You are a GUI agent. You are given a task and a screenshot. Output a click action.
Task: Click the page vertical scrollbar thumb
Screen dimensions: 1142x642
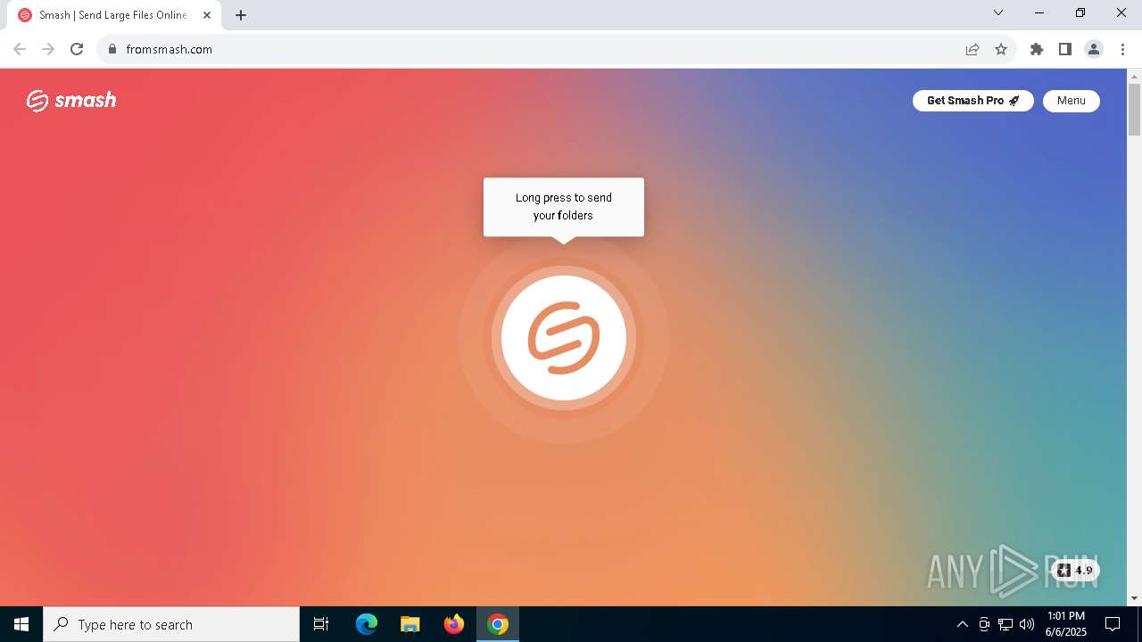pyautogui.click(x=1134, y=109)
